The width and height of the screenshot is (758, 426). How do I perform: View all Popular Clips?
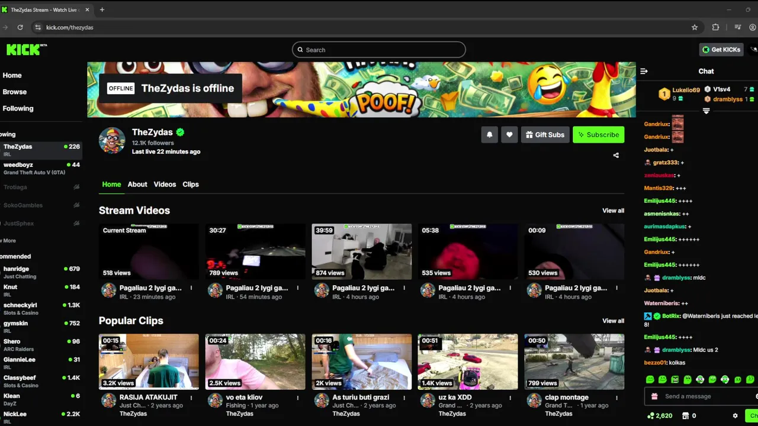click(613, 321)
